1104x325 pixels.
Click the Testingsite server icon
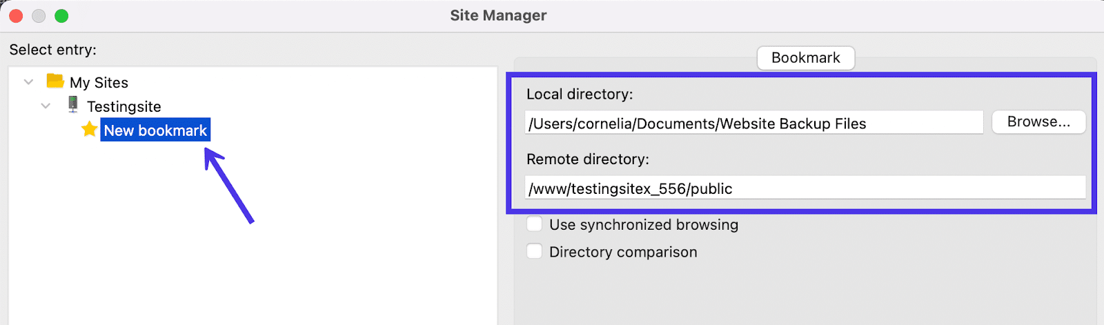[73, 105]
